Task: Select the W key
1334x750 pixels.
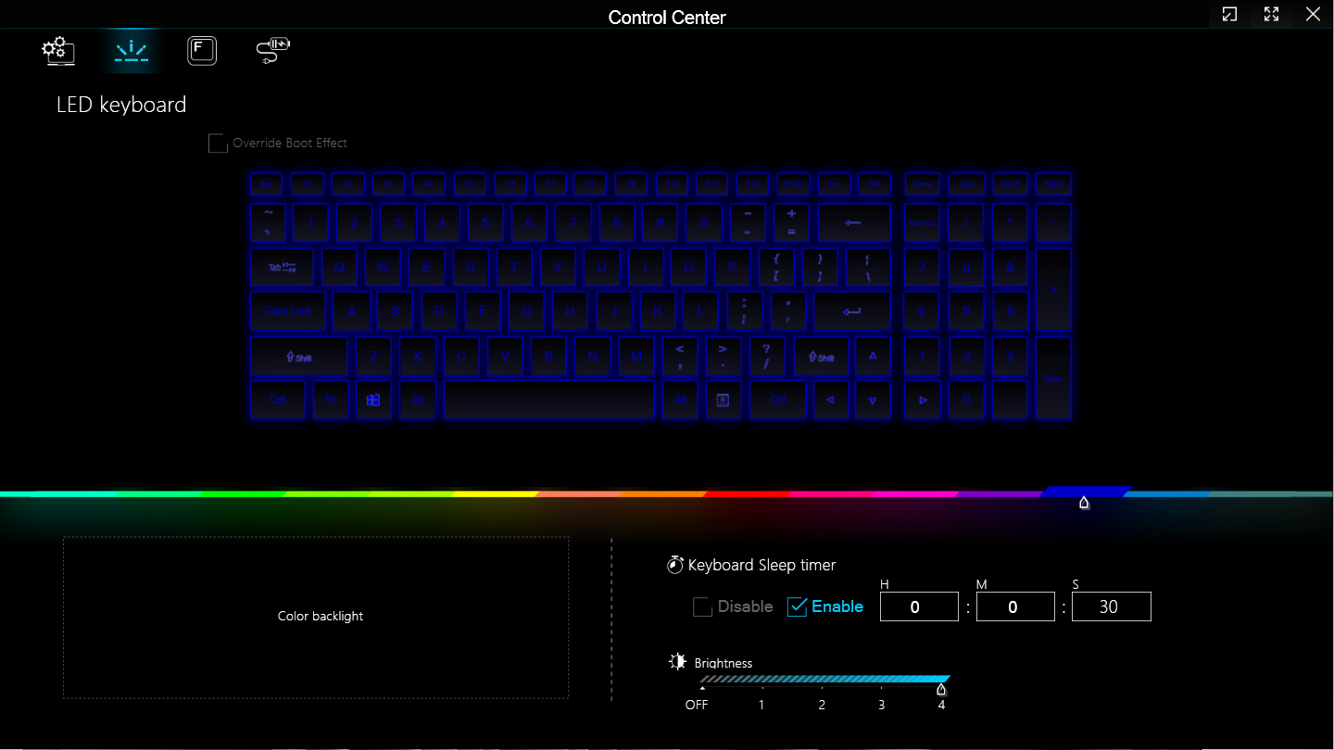Action: click(383, 267)
